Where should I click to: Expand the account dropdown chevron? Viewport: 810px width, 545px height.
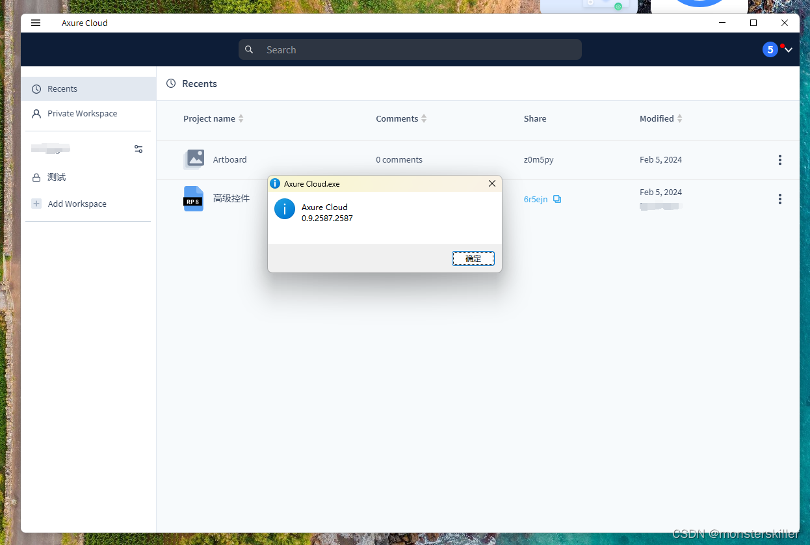789,50
